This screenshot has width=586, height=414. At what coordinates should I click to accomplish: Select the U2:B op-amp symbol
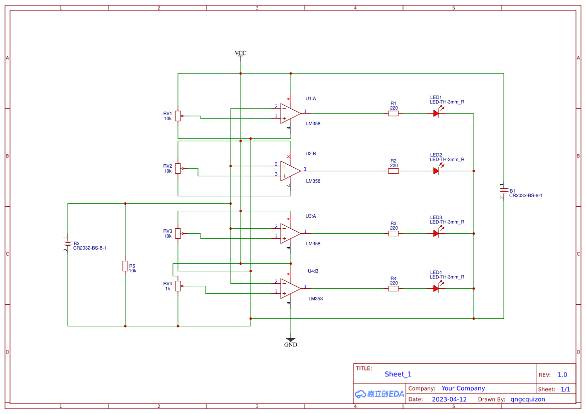pyautogui.click(x=290, y=171)
